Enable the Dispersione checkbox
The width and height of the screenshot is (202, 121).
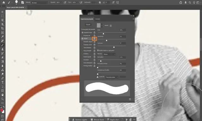[82, 36]
